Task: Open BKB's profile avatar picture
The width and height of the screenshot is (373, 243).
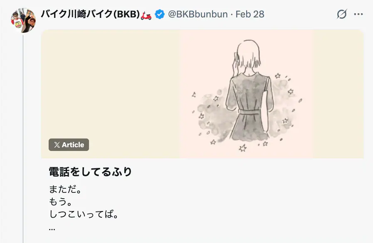Action: pyautogui.click(x=23, y=20)
